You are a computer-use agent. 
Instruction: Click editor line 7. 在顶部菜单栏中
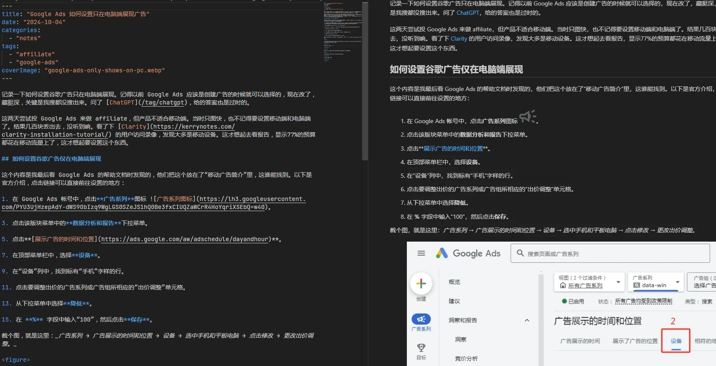(x=51, y=255)
